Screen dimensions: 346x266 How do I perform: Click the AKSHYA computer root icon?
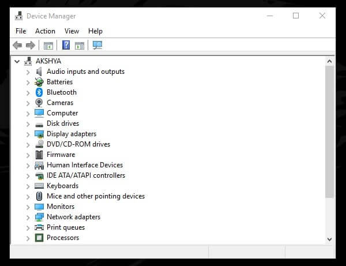(28, 61)
